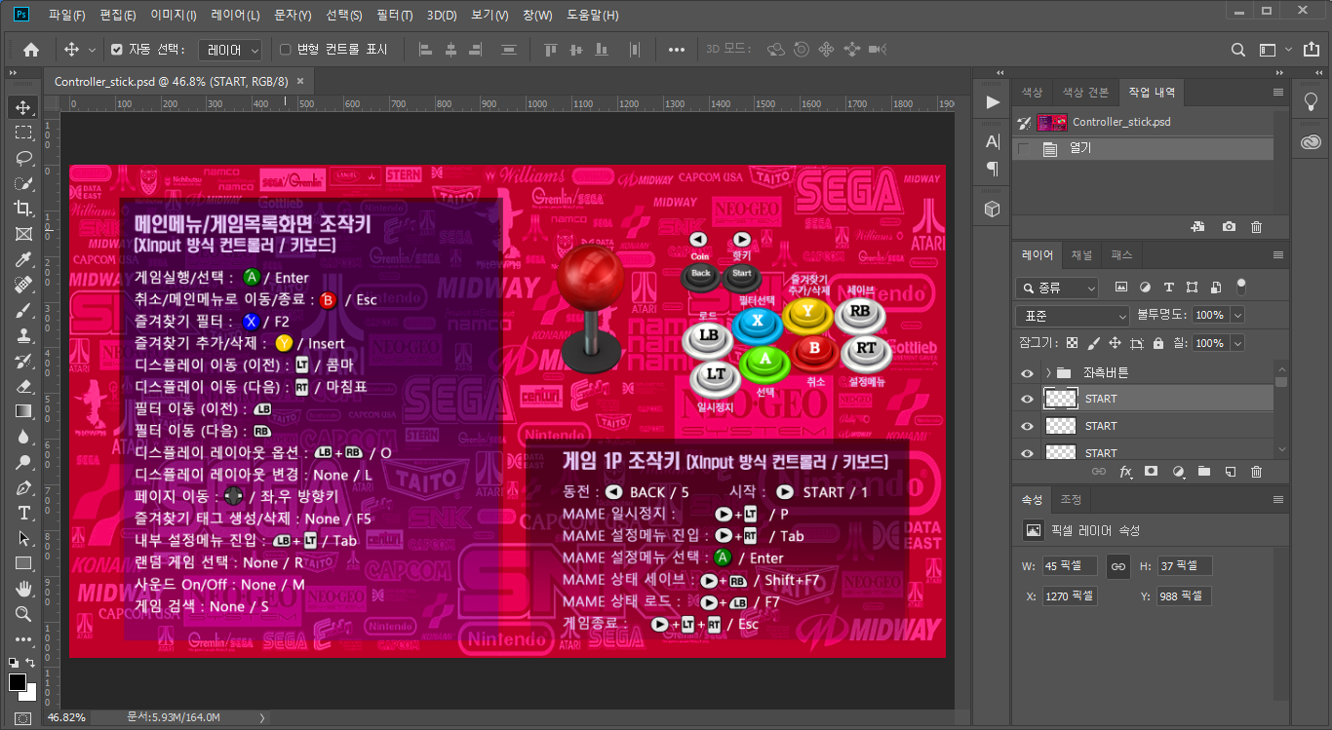1332x730 pixels.
Task: Select the Crop tool
Action: pyautogui.click(x=23, y=209)
